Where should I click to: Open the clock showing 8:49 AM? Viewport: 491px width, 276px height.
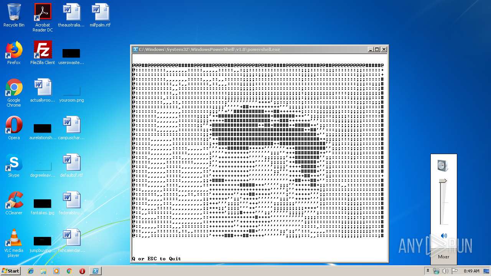[x=471, y=271]
